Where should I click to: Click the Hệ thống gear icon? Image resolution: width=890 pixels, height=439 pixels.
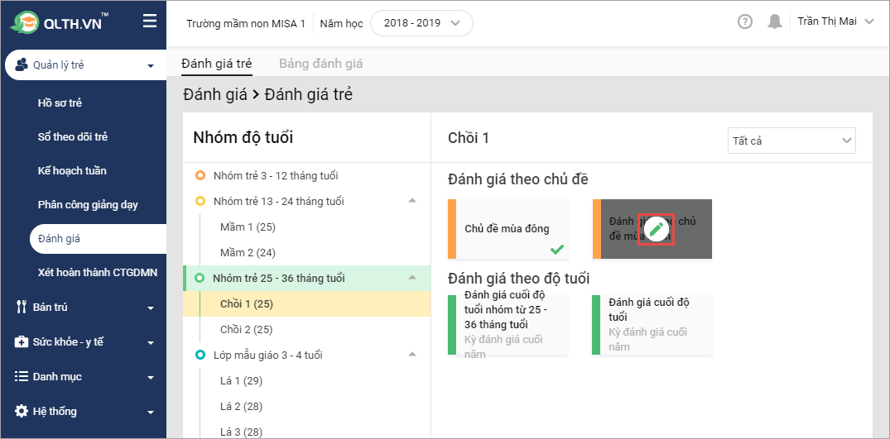coord(22,411)
